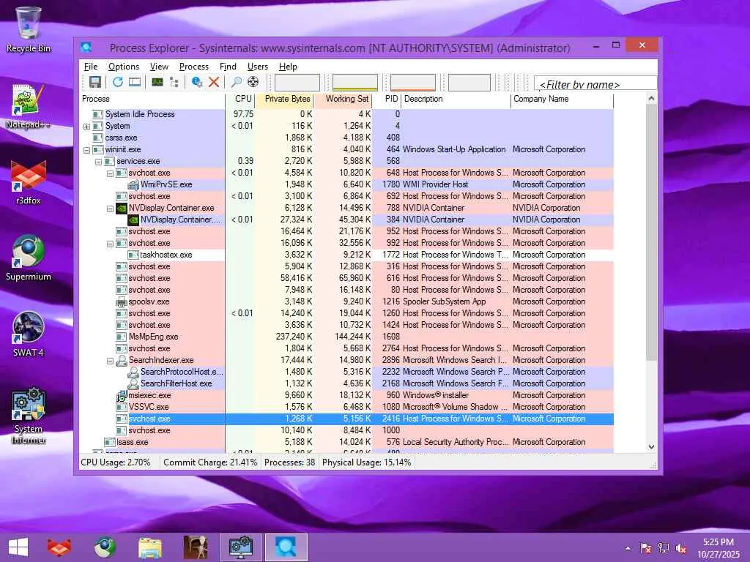Click the first toolbar graph, left of the yellow one
Image resolution: width=750 pixels, height=562 pixels.
[297, 82]
